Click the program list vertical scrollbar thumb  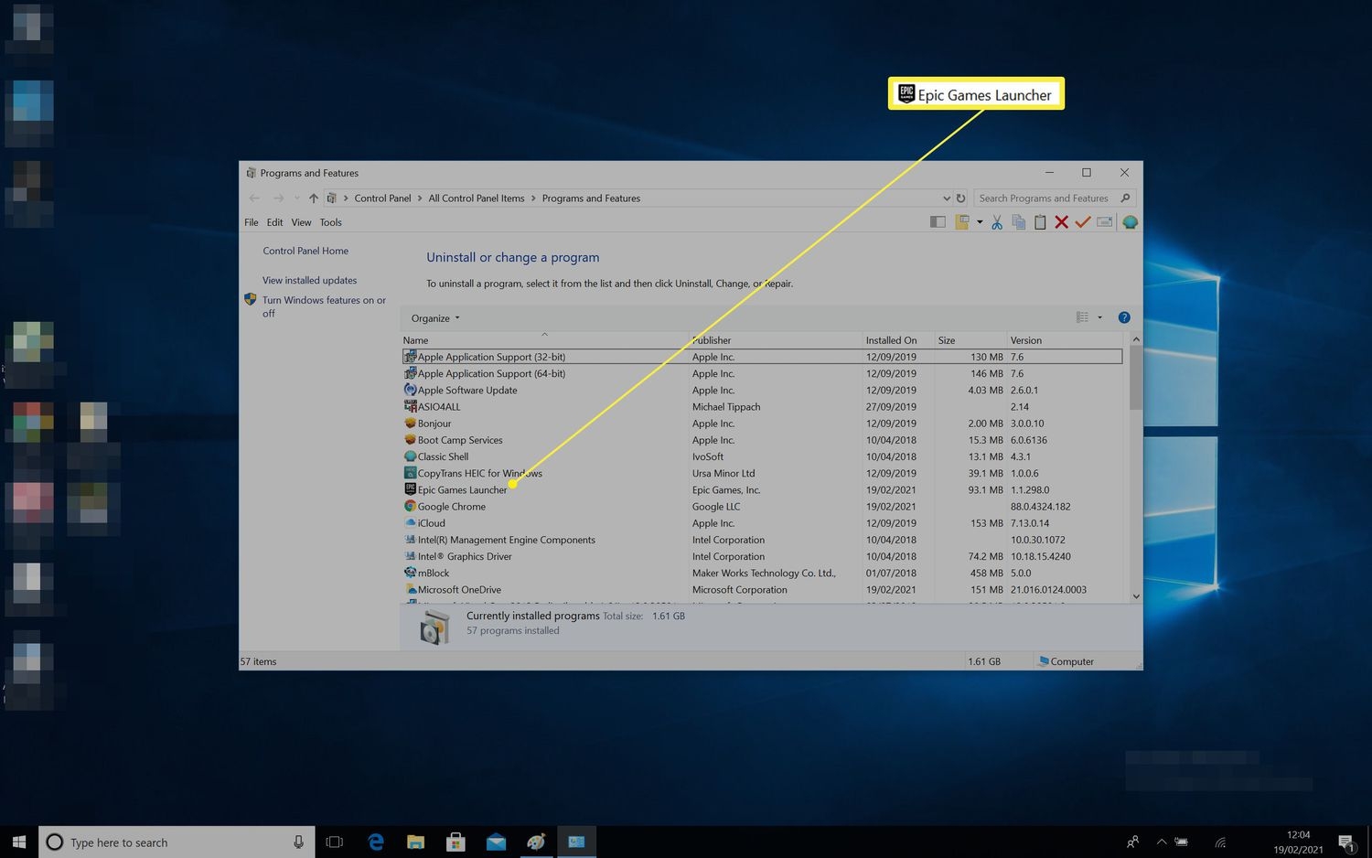(x=1136, y=378)
